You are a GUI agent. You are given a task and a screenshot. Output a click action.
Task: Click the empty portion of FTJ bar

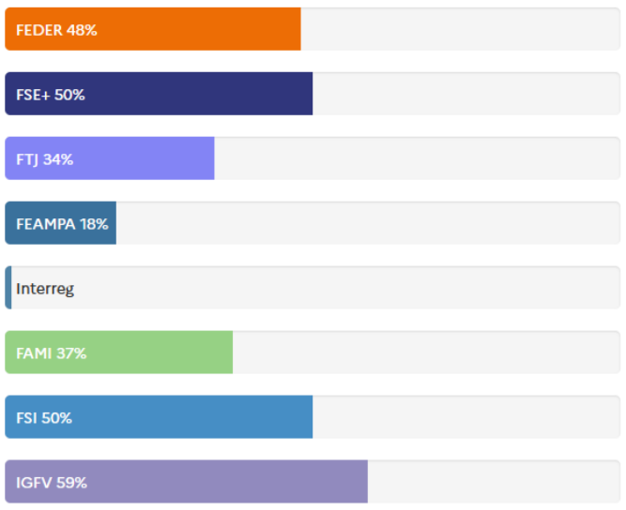[x=417, y=158]
